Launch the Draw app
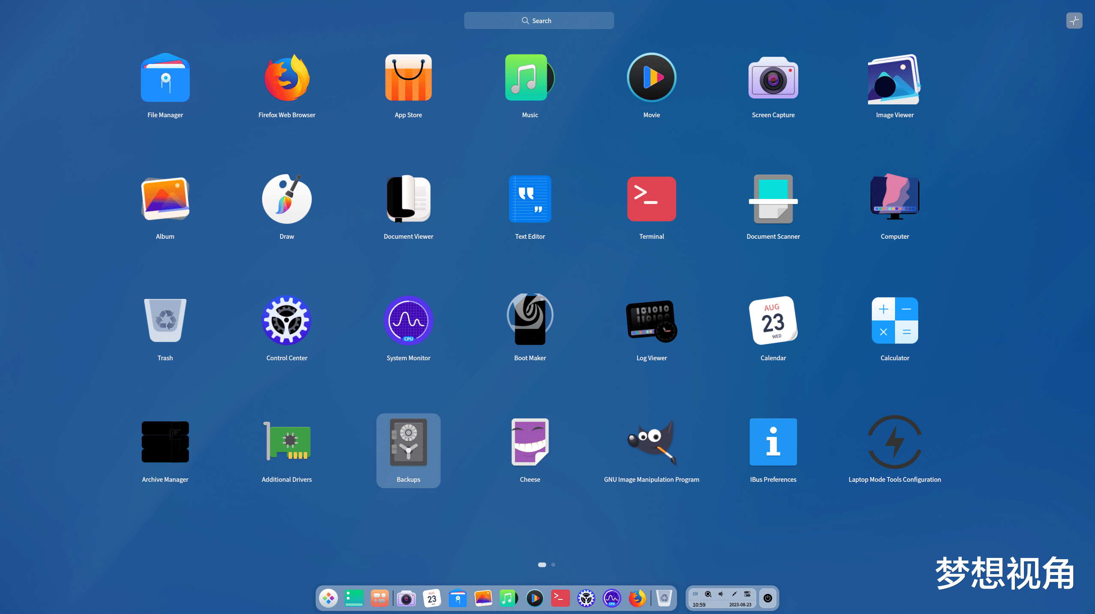 pyautogui.click(x=286, y=199)
